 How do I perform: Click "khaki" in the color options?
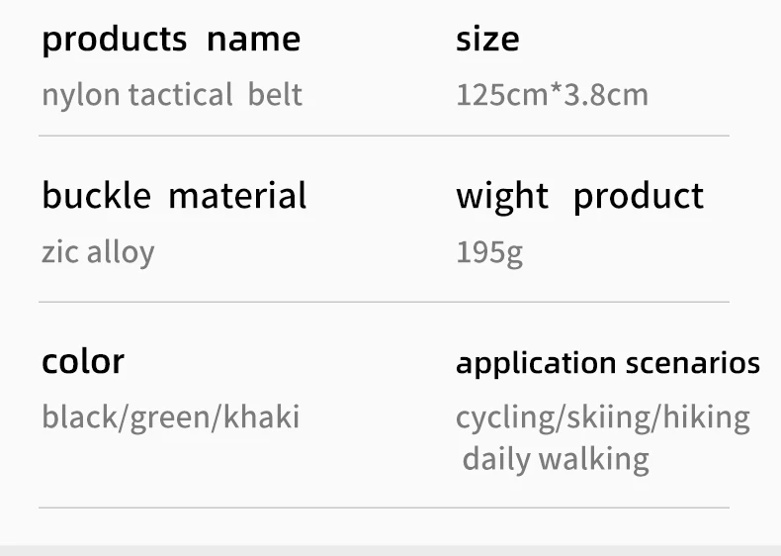[261, 417]
